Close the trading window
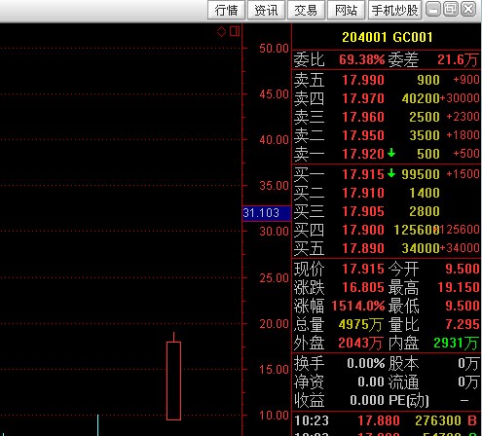This screenshot has height=436, width=482. pyautogui.click(x=468, y=9)
